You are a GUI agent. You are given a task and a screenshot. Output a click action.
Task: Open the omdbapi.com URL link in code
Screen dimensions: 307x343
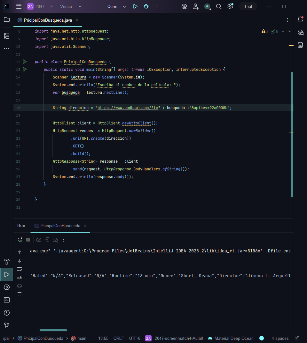coord(128,108)
